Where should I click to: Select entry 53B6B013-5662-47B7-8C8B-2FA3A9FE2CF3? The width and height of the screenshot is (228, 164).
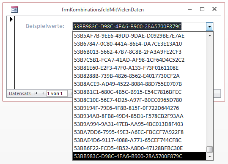coord(139,52)
